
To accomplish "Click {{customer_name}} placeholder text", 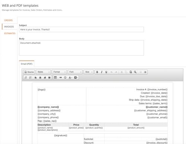I will (x=157, y=107).
